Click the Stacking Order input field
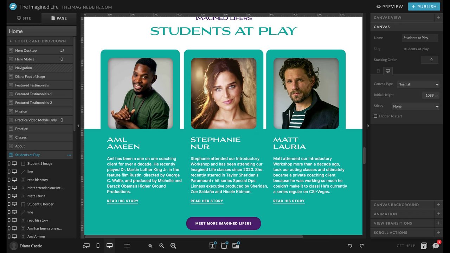Image resolution: width=450 pixels, height=253 pixels. 429,60
